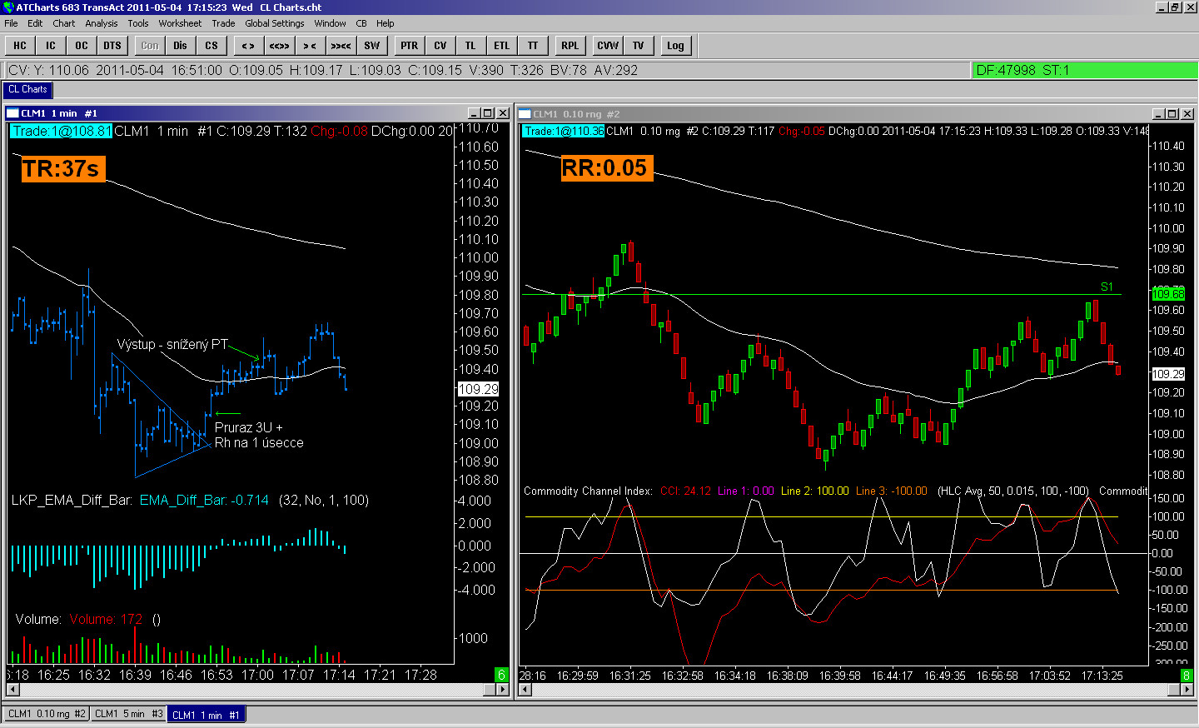
Task: Select the PTR pointer tool button
Action: (410, 46)
